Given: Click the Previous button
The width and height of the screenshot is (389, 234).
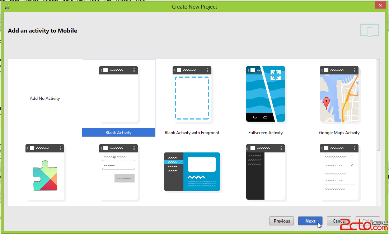Looking at the screenshot, I should 282,221.
